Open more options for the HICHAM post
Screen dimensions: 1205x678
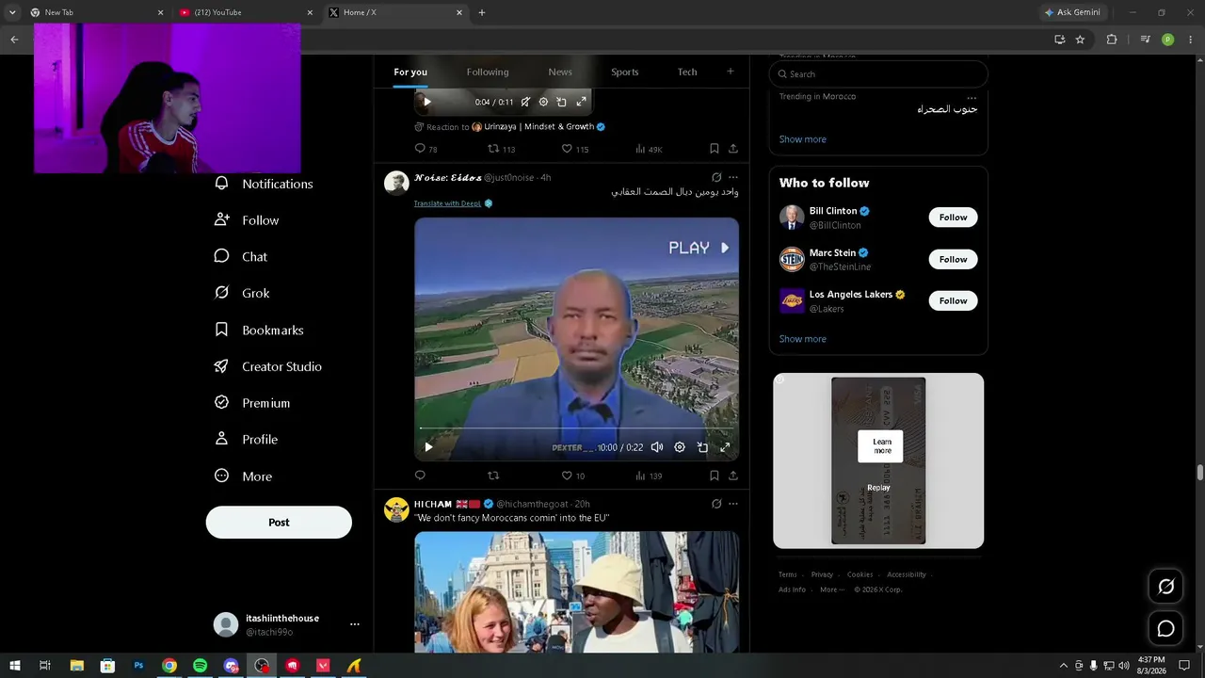pos(733,504)
